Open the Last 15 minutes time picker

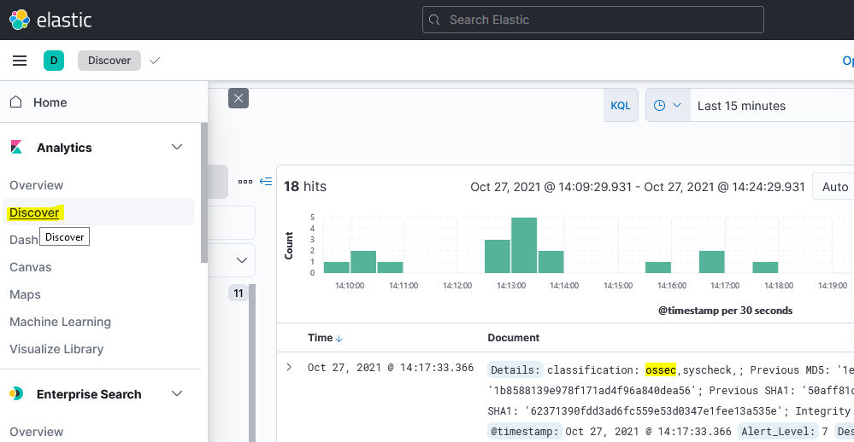[x=741, y=106]
